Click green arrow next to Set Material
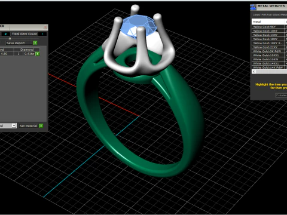This screenshot has height=215, width=287. (41, 125)
